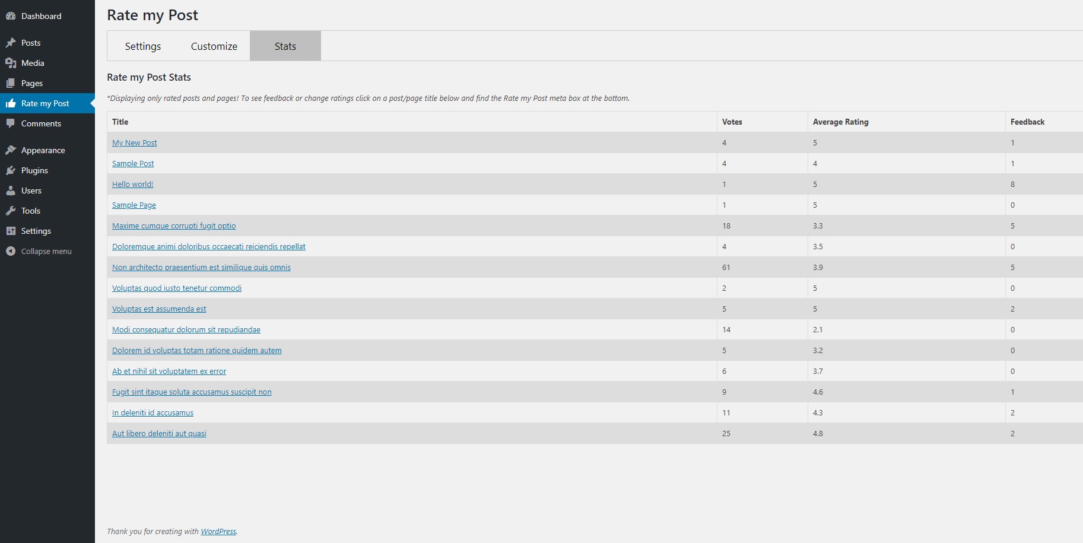Open "Aut libero deleniti aut quasi" post
The height and width of the screenshot is (543, 1083).
pyautogui.click(x=159, y=434)
